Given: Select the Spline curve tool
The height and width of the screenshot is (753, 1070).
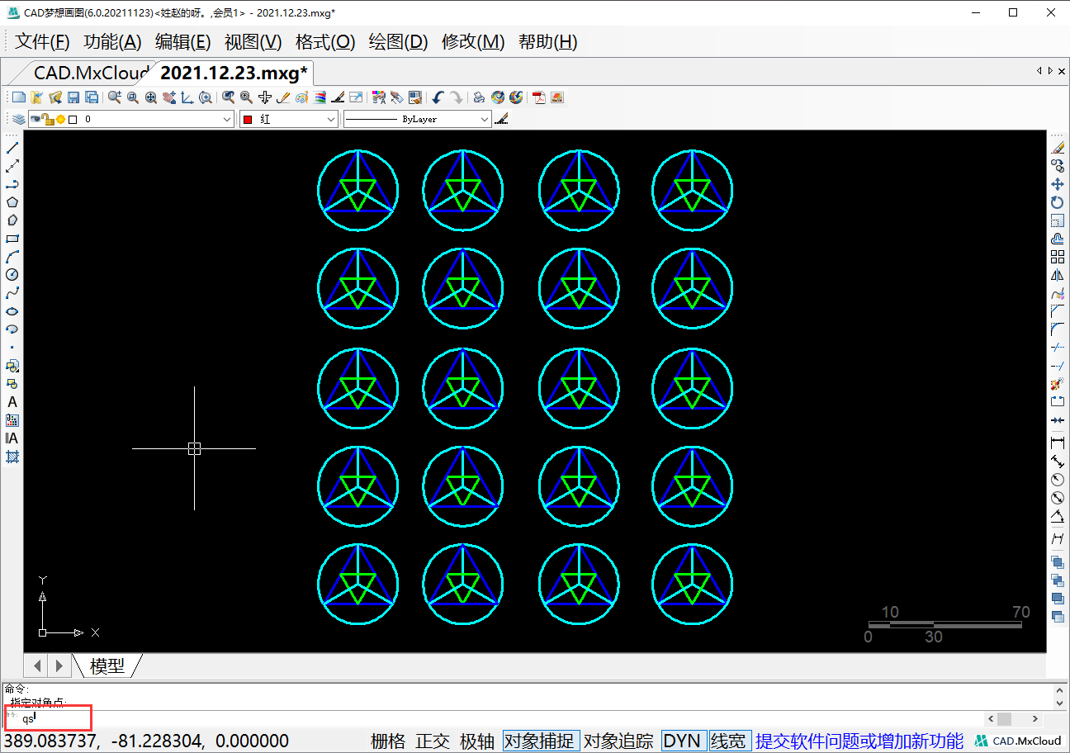Looking at the screenshot, I should tap(12, 293).
